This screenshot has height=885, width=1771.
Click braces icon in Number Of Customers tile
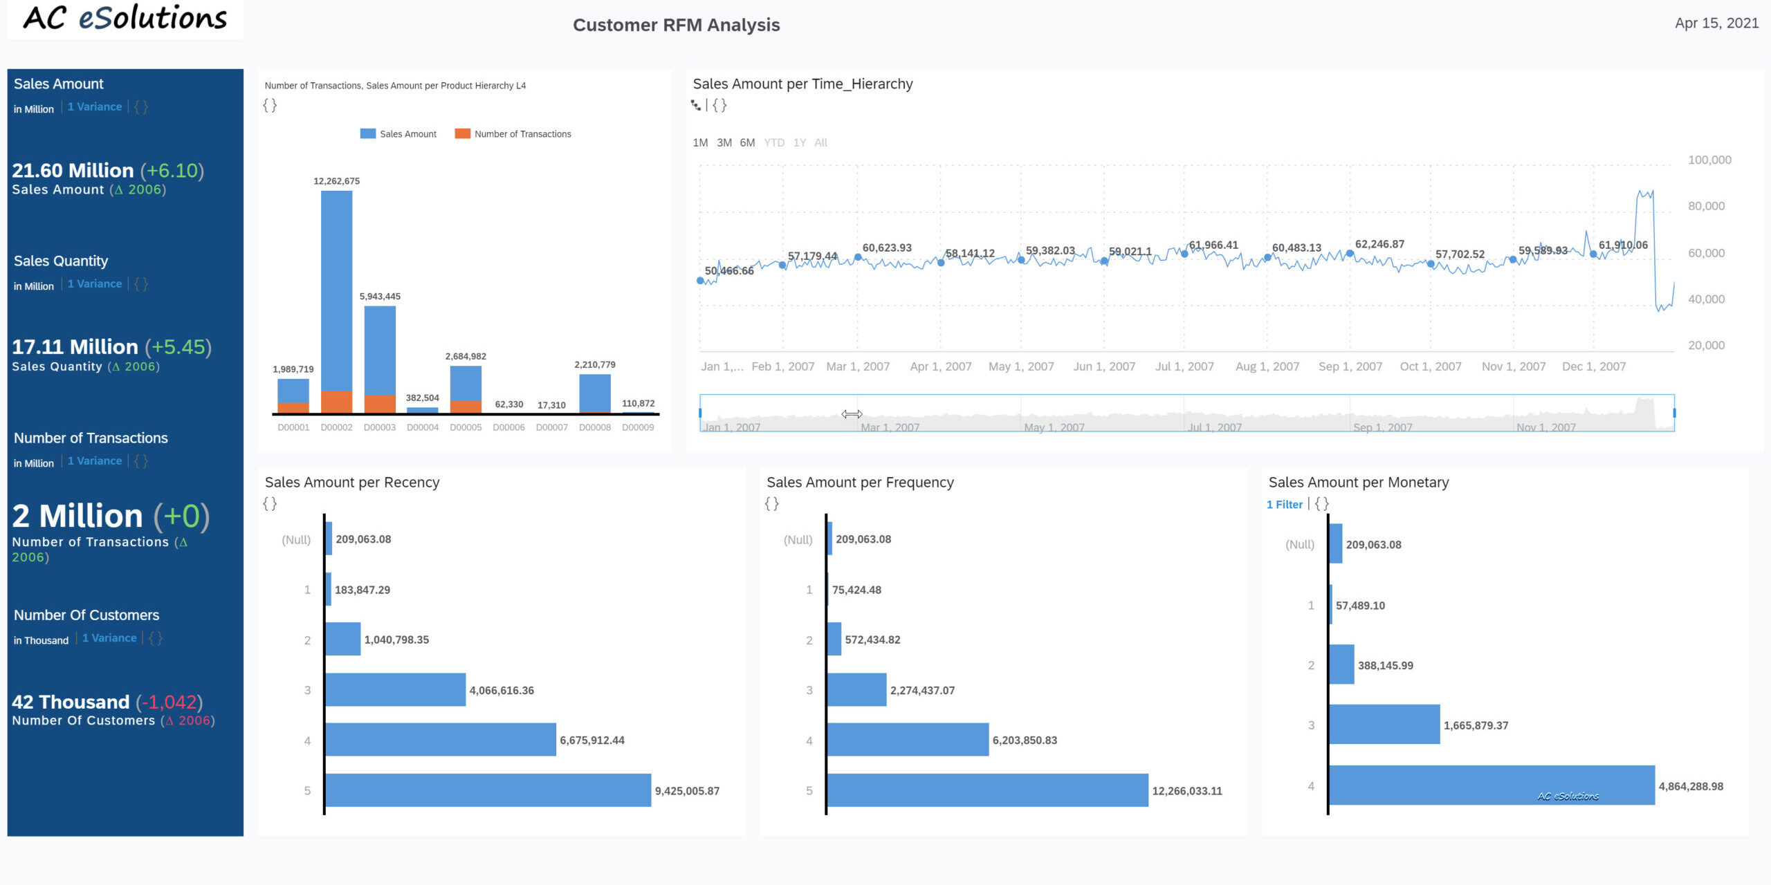pyautogui.click(x=156, y=638)
